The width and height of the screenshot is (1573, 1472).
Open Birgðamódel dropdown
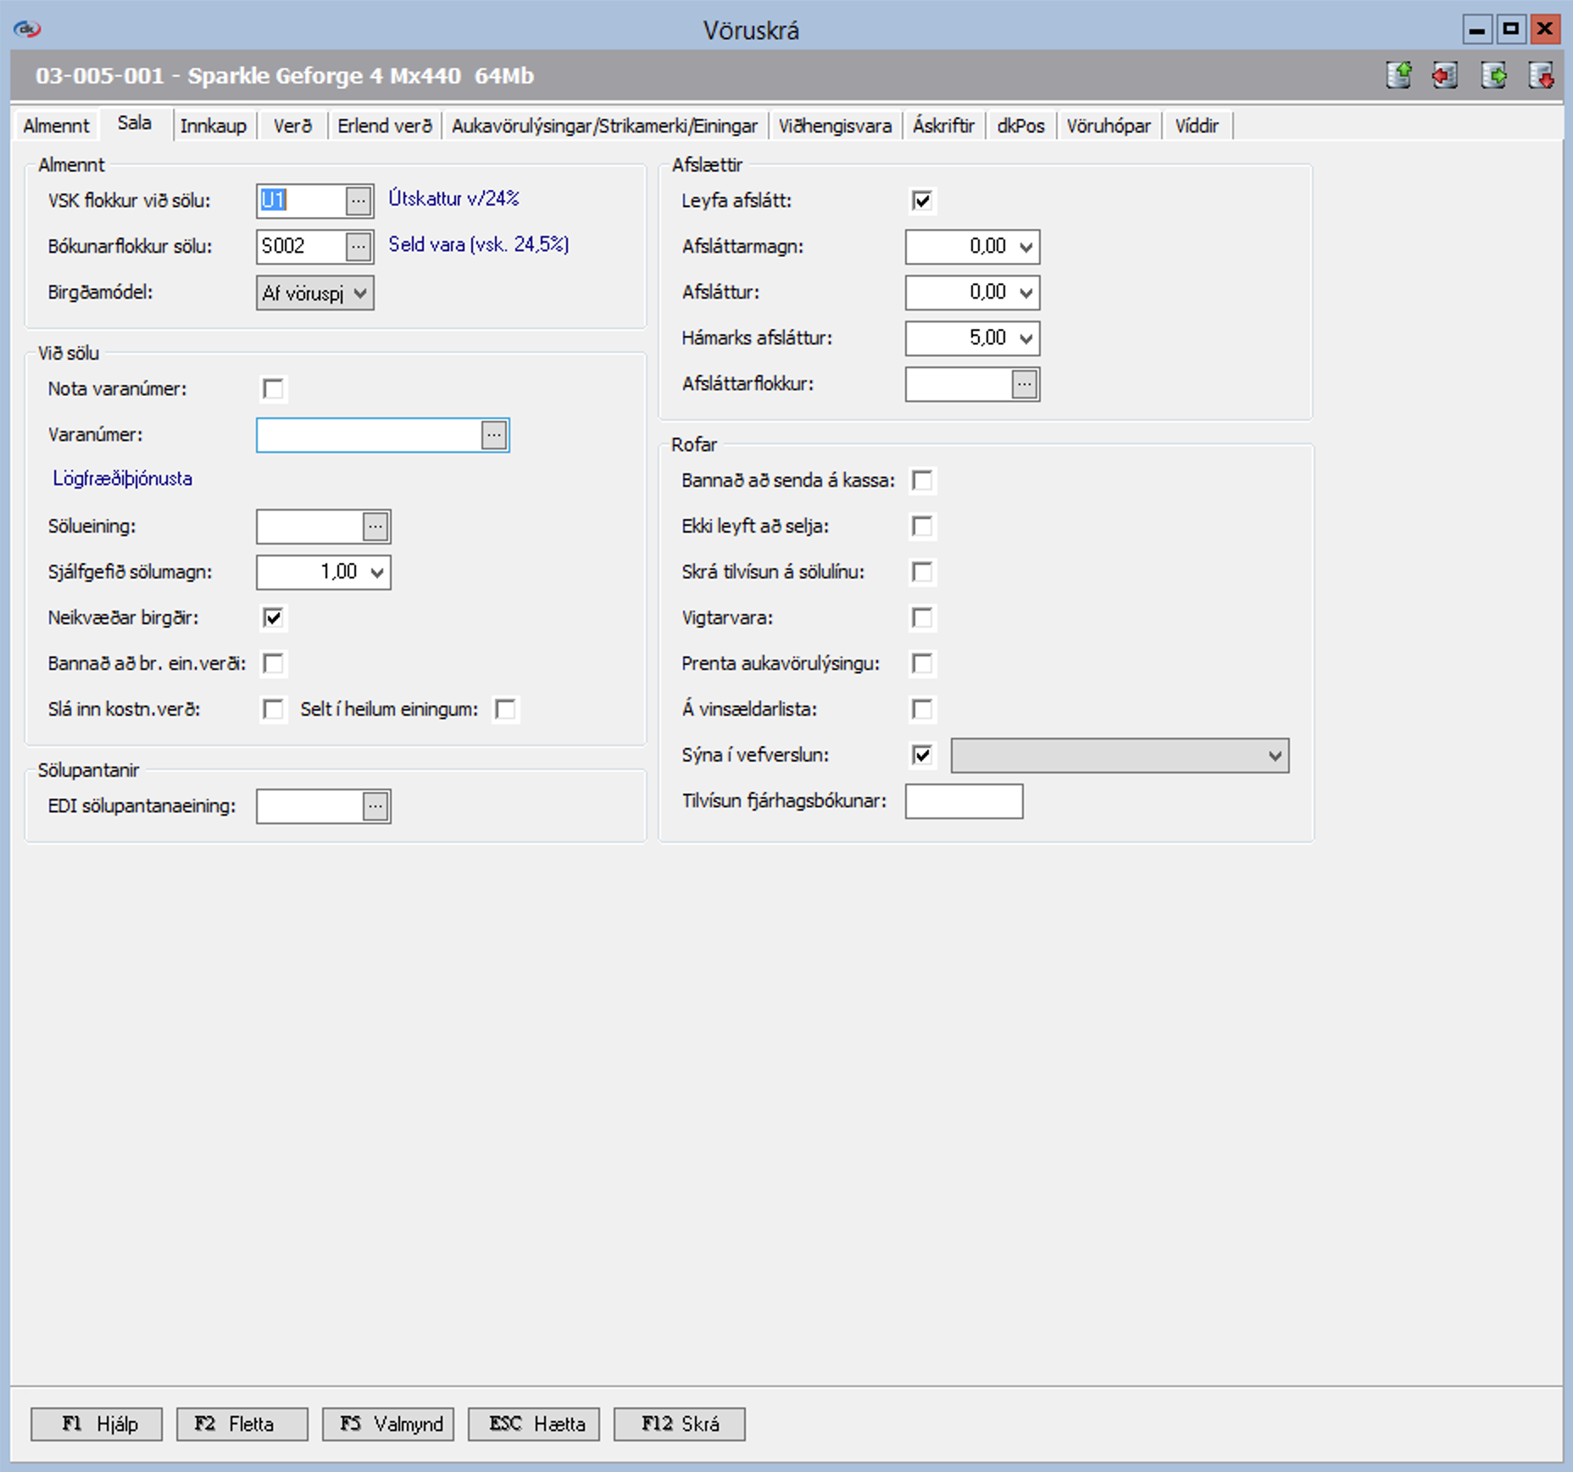315,293
